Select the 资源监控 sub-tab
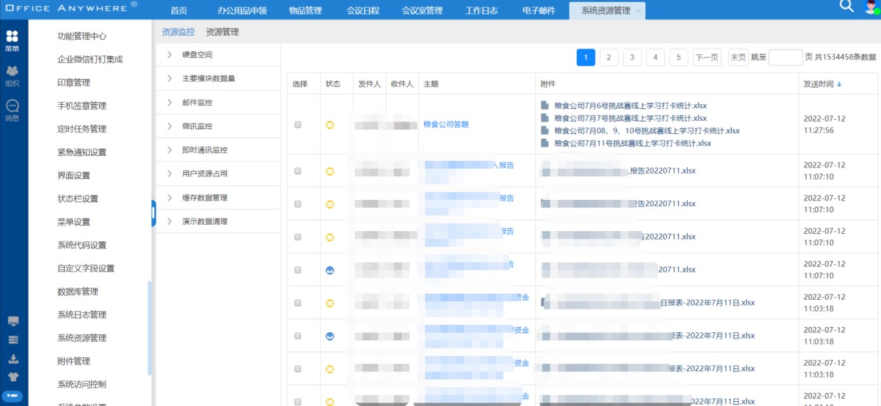 click(x=178, y=32)
